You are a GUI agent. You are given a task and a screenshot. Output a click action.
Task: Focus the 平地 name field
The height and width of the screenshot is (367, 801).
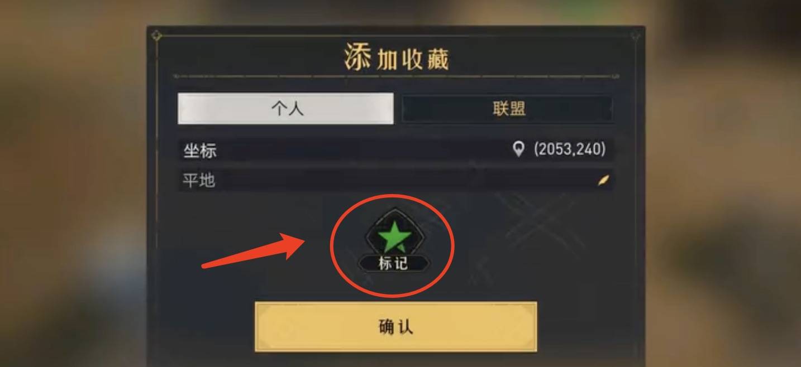(x=395, y=180)
